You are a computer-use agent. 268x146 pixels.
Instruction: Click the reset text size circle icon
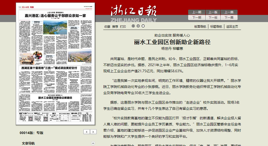click(143, 26)
